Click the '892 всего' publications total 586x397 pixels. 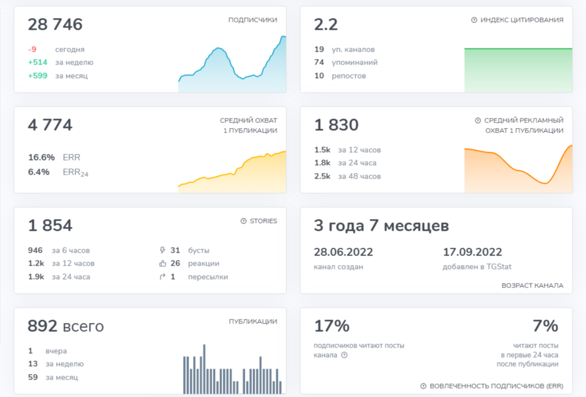click(66, 326)
